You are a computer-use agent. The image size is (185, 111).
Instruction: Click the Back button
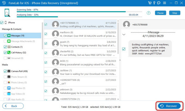coord(13,106)
